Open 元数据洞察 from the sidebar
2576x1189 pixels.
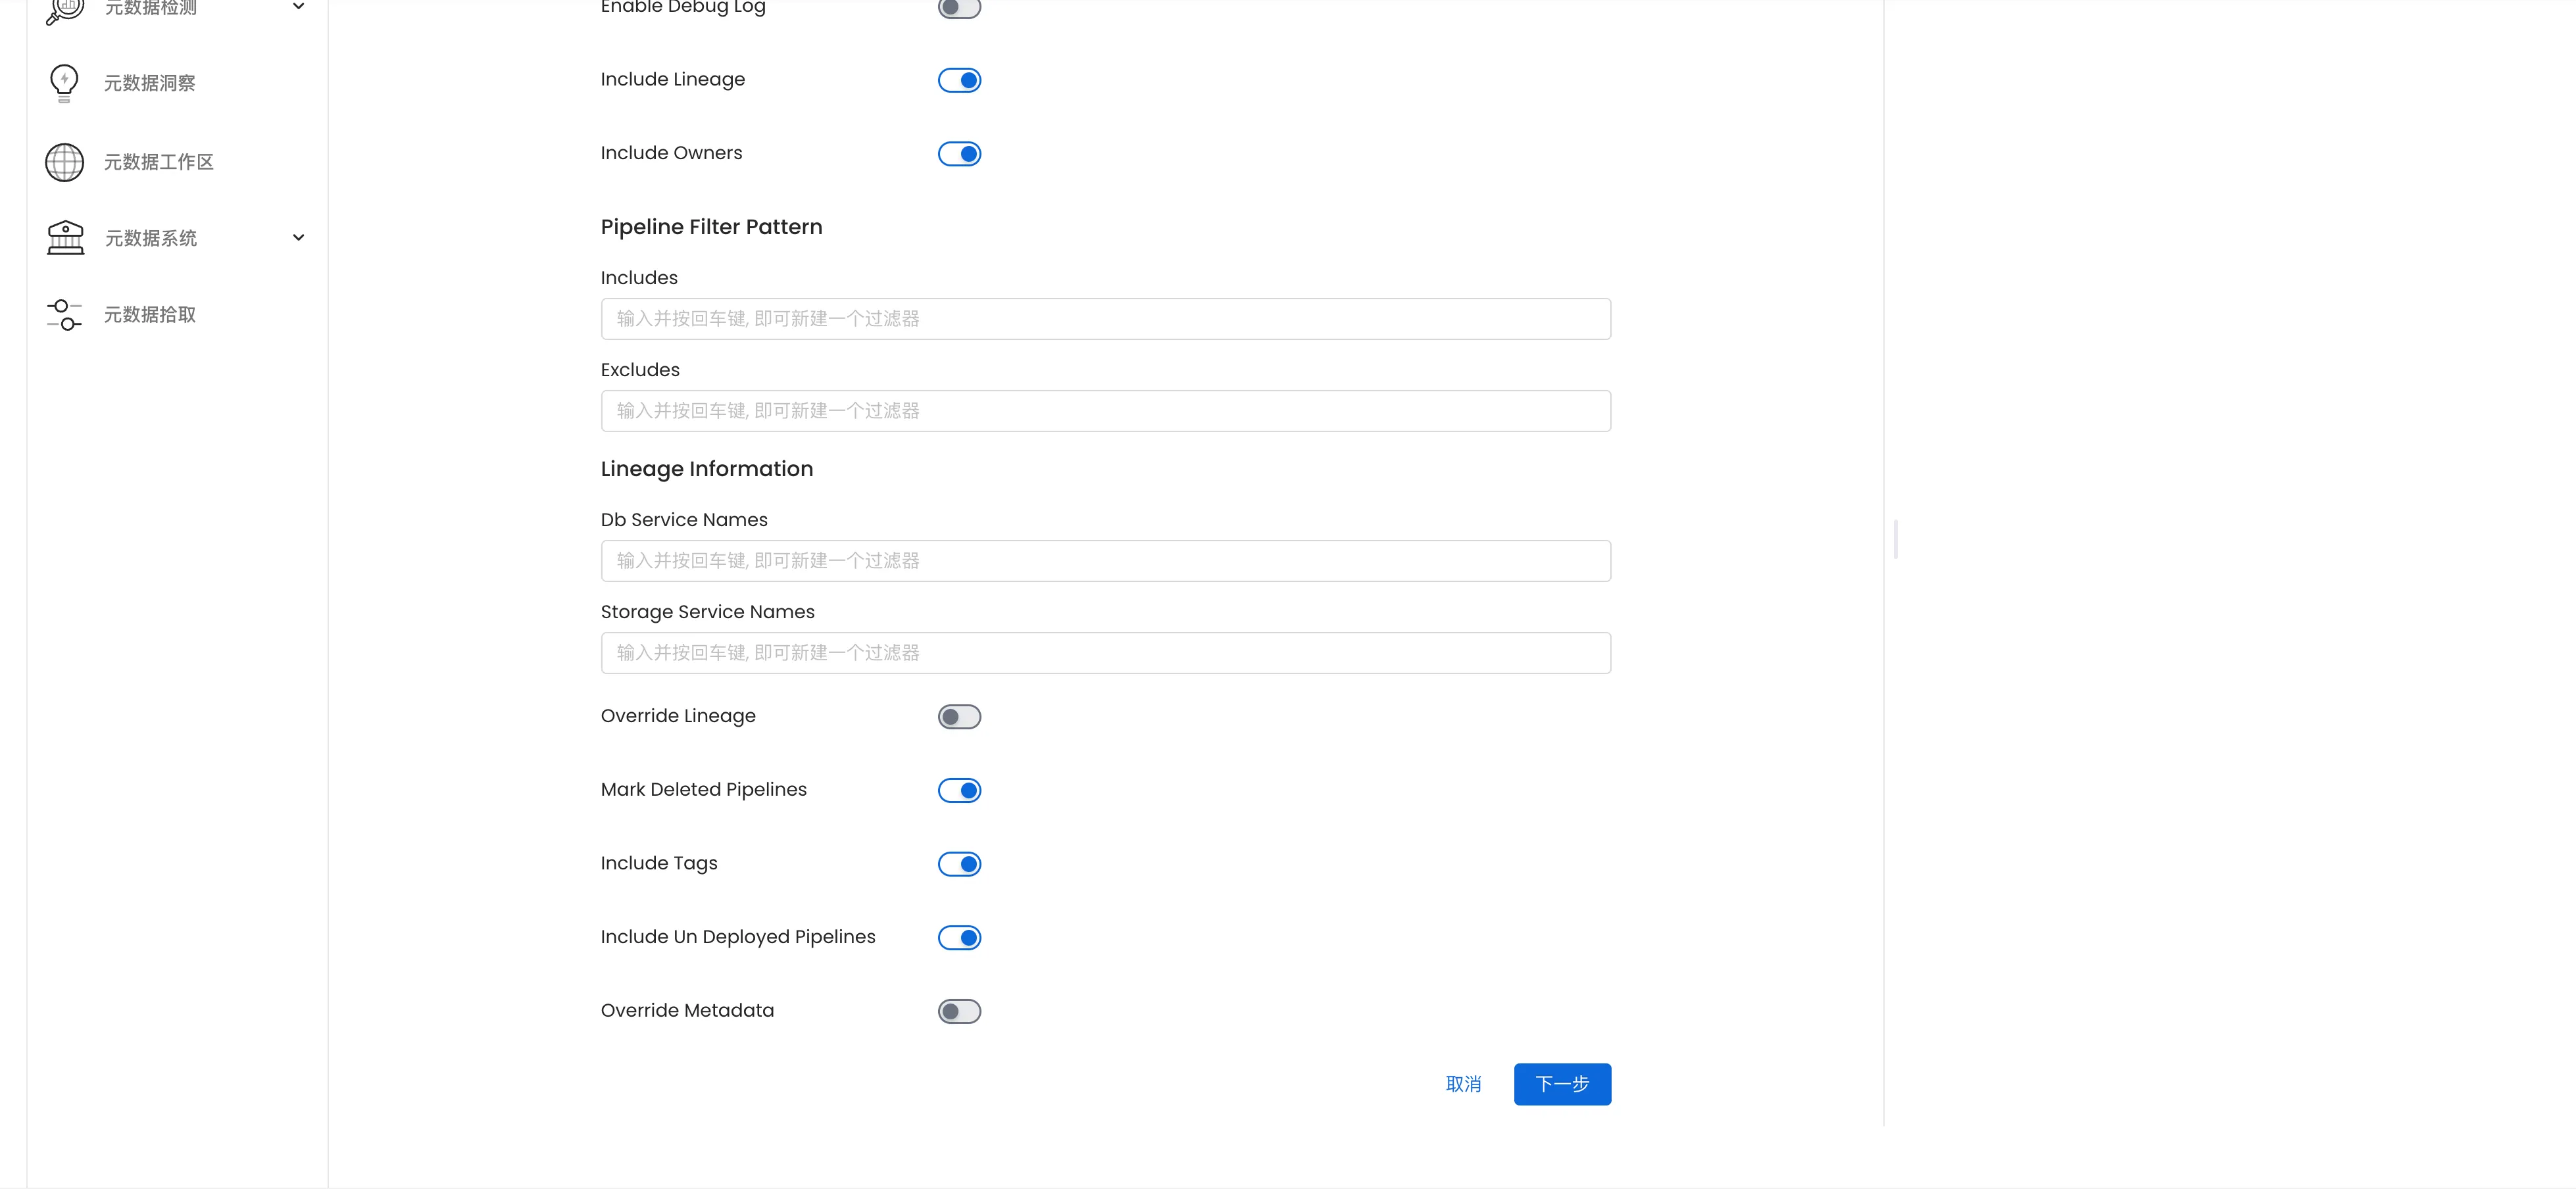(150, 83)
